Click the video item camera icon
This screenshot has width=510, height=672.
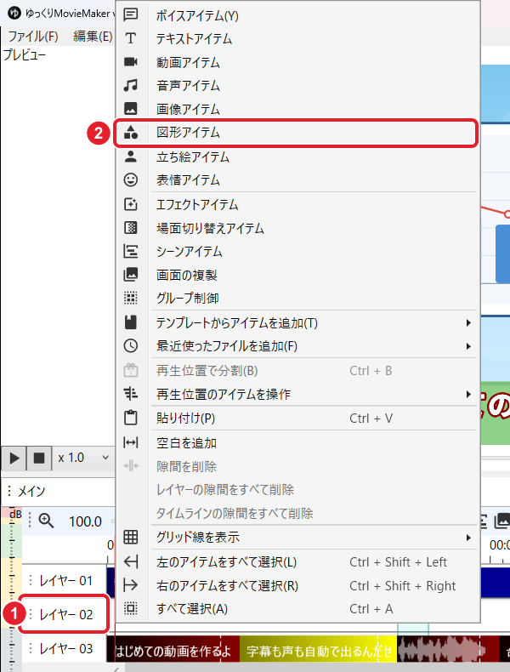[131, 62]
